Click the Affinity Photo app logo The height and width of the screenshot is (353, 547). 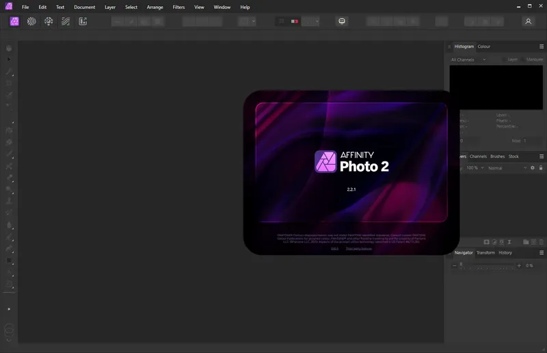(8, 6)
